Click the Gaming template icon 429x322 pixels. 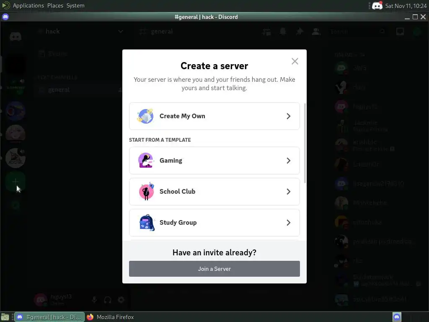coord(145,160)
